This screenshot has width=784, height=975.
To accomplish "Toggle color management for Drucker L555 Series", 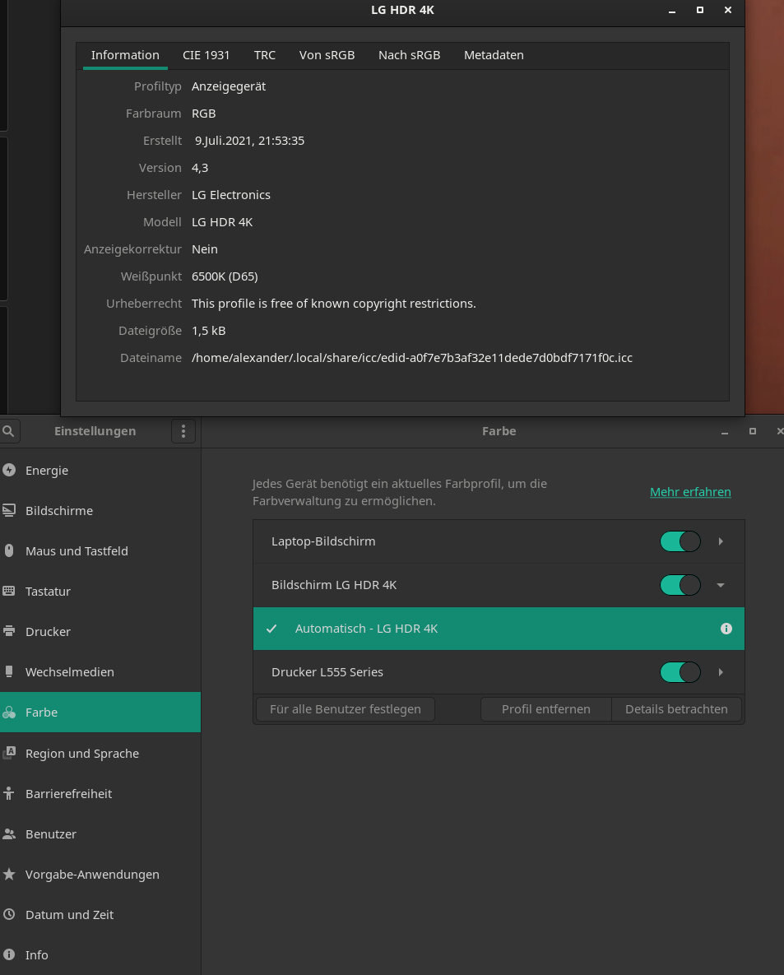I will point(680,672).
